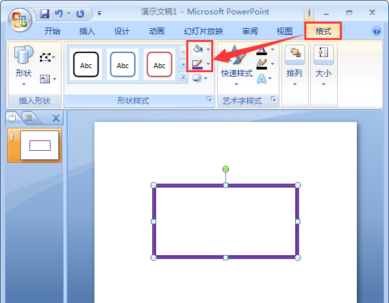Switch to Outline pane tab
This screenshot has height=303, width=389.
tap(29, 117)
